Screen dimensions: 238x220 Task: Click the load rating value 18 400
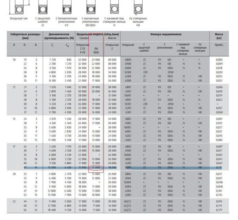click(52, 210)
